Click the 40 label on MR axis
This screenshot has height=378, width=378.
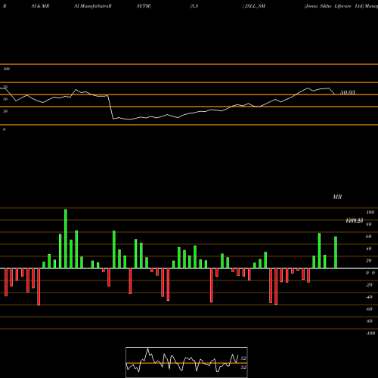click(x=369, y=249)
